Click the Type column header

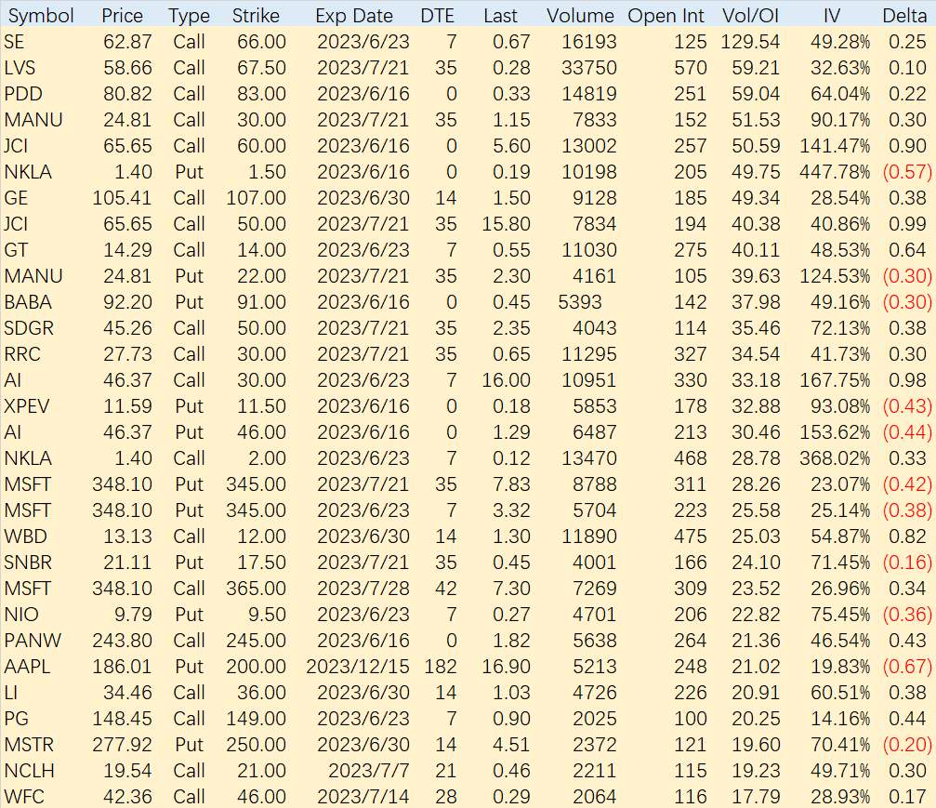pyautogui.click(x=190, y=16)
